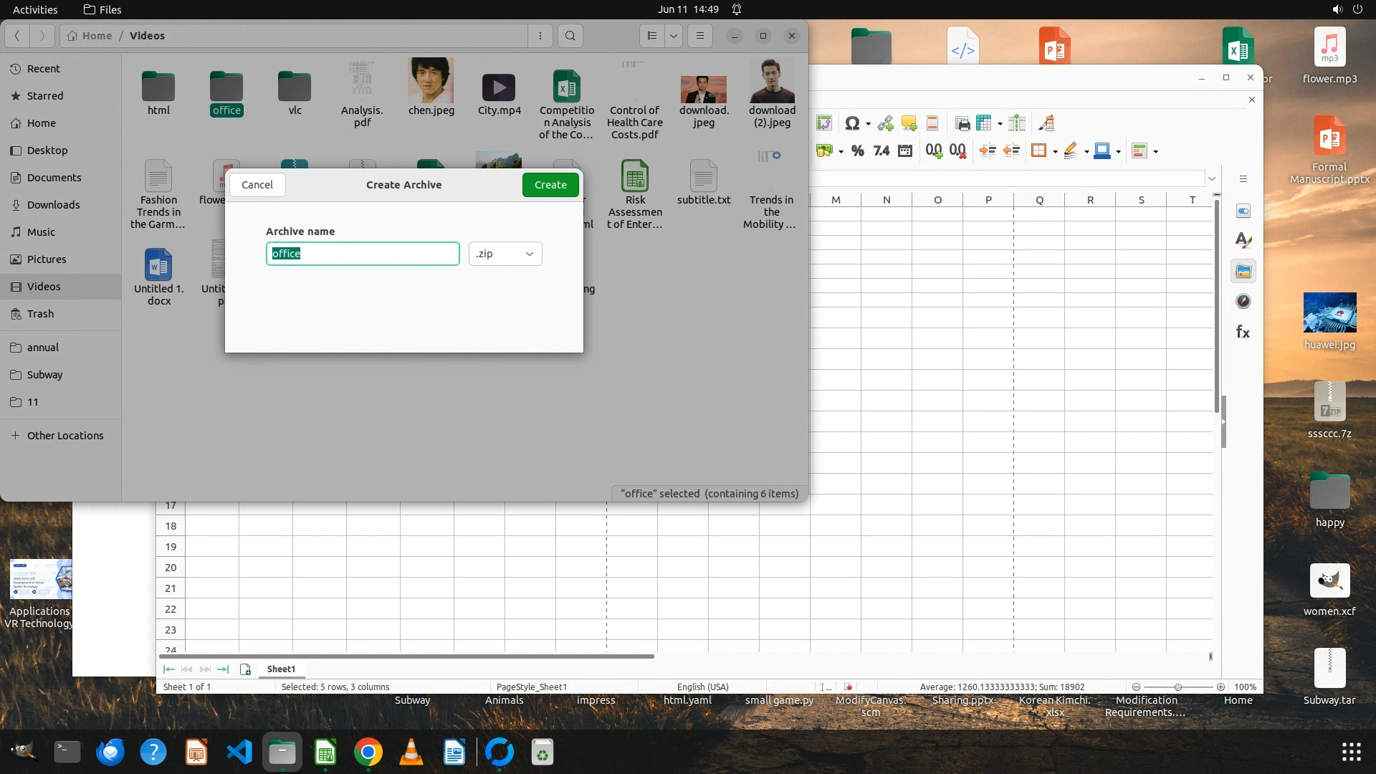Expand the borders dropdown arrow
Viewport: 1376px width, 774px height.
click(1055, 152)
